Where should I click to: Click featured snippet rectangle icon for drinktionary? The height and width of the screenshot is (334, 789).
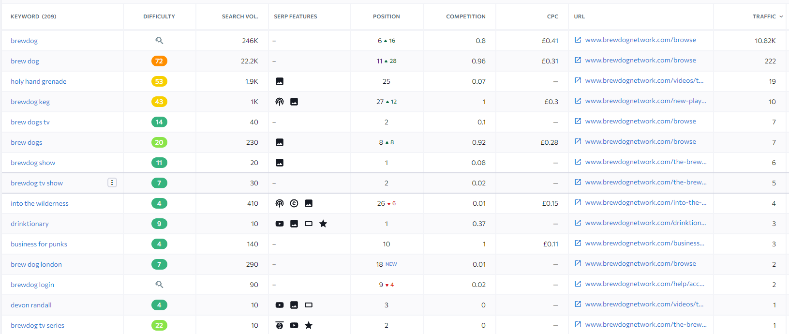click(x=309, y=224)
